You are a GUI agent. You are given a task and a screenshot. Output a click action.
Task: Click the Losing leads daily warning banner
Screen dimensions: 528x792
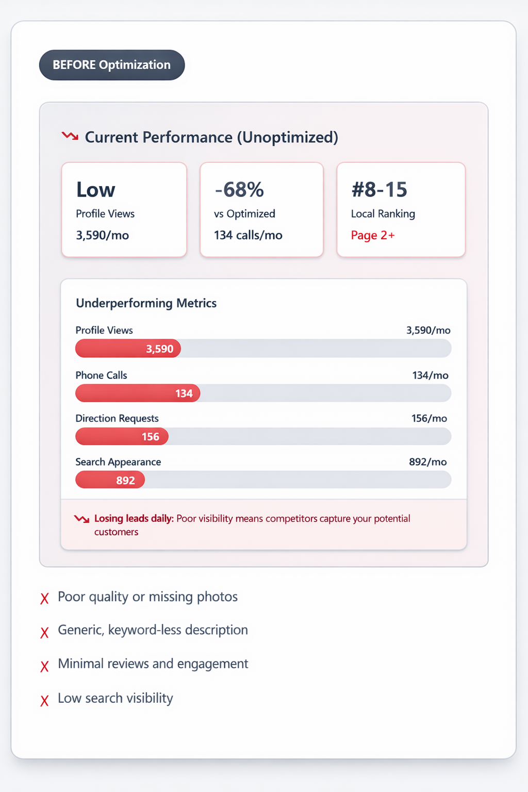pyautogui.click(x=263, y=524)
